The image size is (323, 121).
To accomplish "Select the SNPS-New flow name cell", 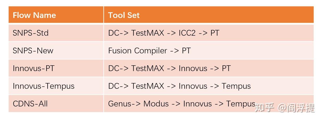I will (33, 50).
